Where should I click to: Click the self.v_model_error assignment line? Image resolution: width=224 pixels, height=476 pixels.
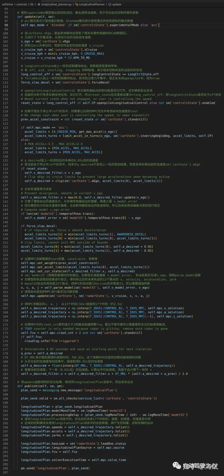pyautogui.click(x=82, y=218)
